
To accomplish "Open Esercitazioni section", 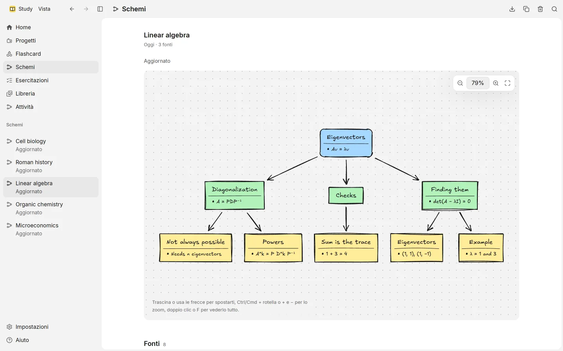I will tap(51, 80).
